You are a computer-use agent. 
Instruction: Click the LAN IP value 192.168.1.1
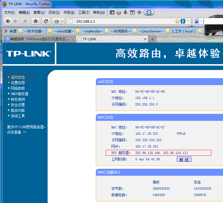click(145, 98)
